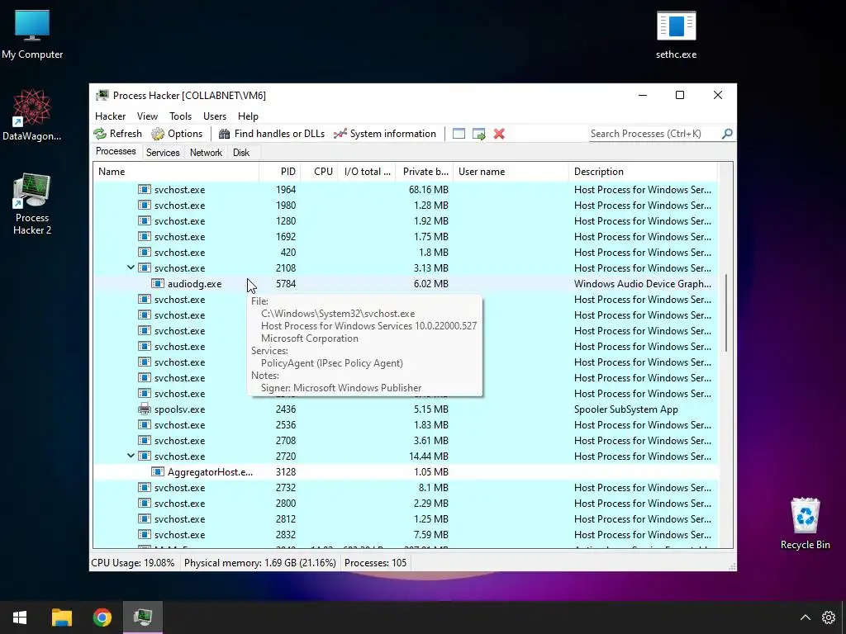Open the Help menu
Viewport: 846px width, 634px height.
click(x=248, y=116)
